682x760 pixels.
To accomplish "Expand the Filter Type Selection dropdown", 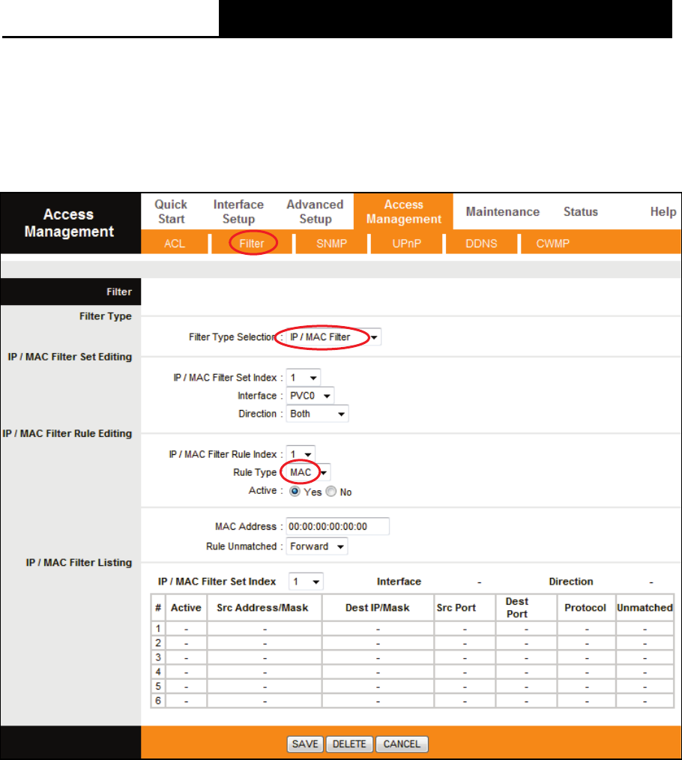I will (334, 337).
